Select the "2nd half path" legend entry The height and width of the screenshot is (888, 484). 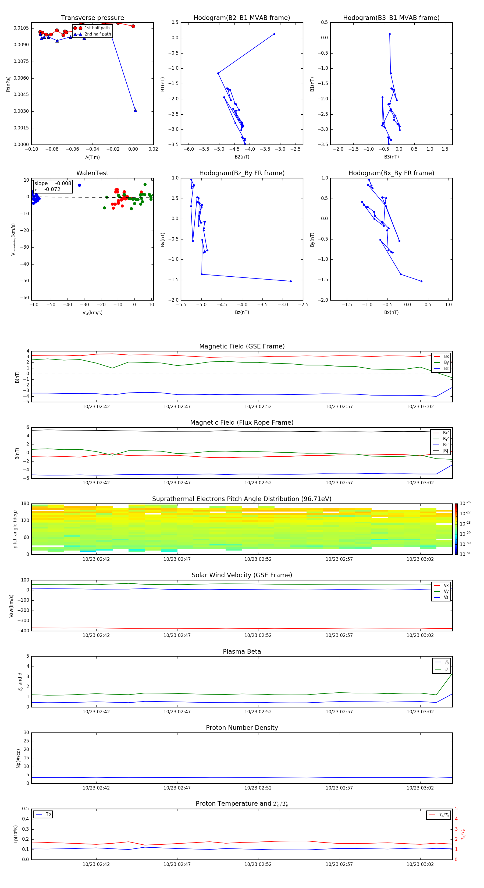[x=92, y=34]
